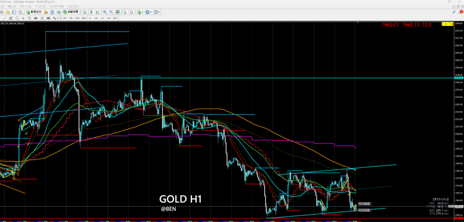464x222 pixels.
Task: Tile chart windows with grid icon
Action: 117,12
